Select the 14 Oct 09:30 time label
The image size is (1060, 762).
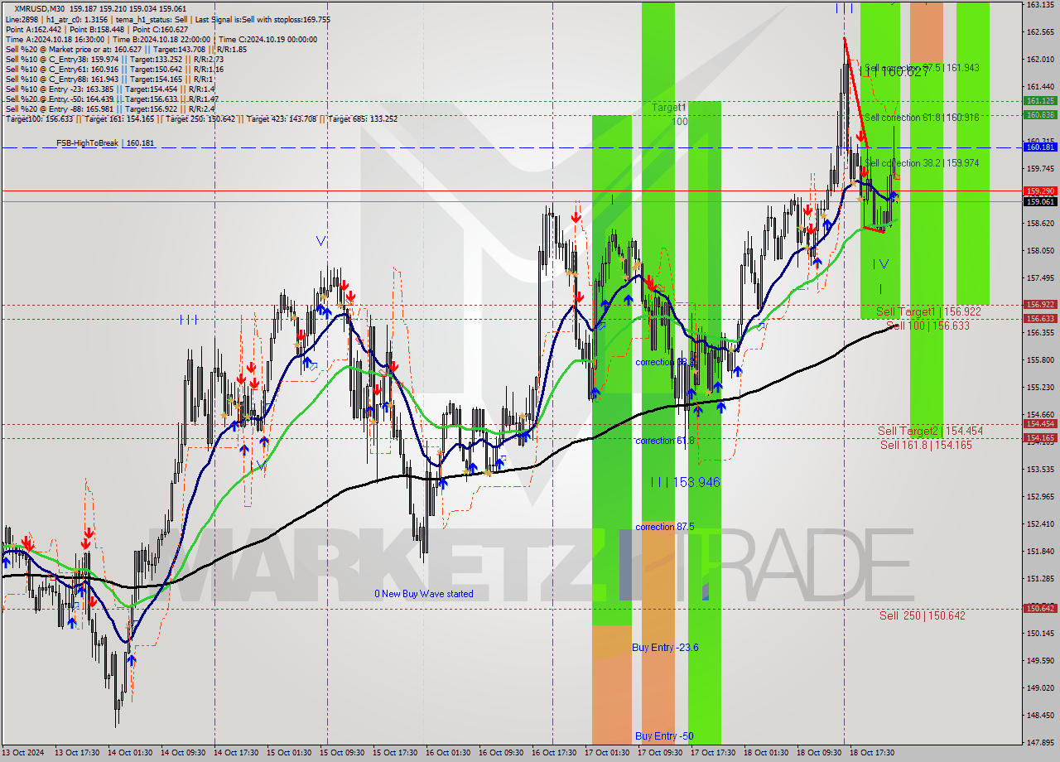click(x=184, y=753)
